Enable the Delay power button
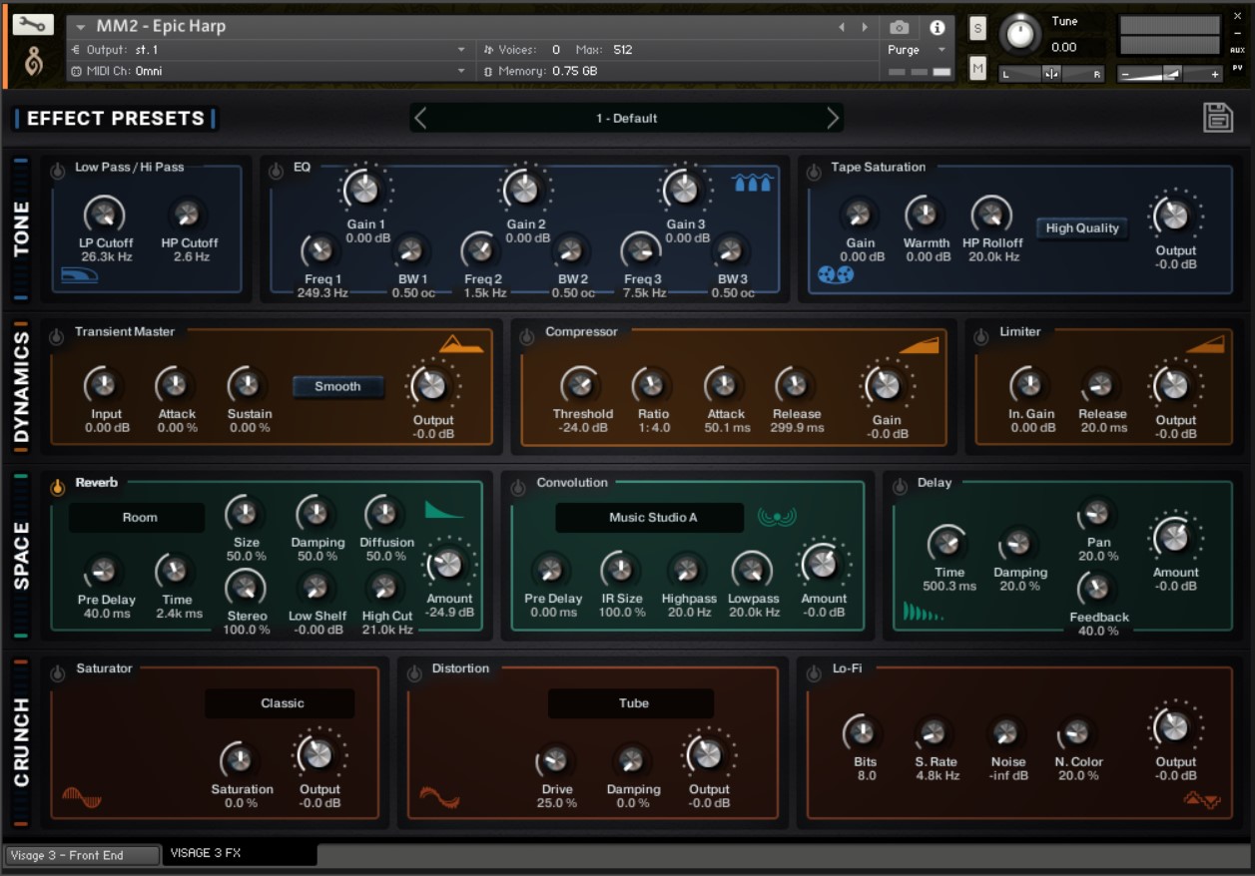Image resolution: width=1255 pixels, height=876 pixels. 899,487
